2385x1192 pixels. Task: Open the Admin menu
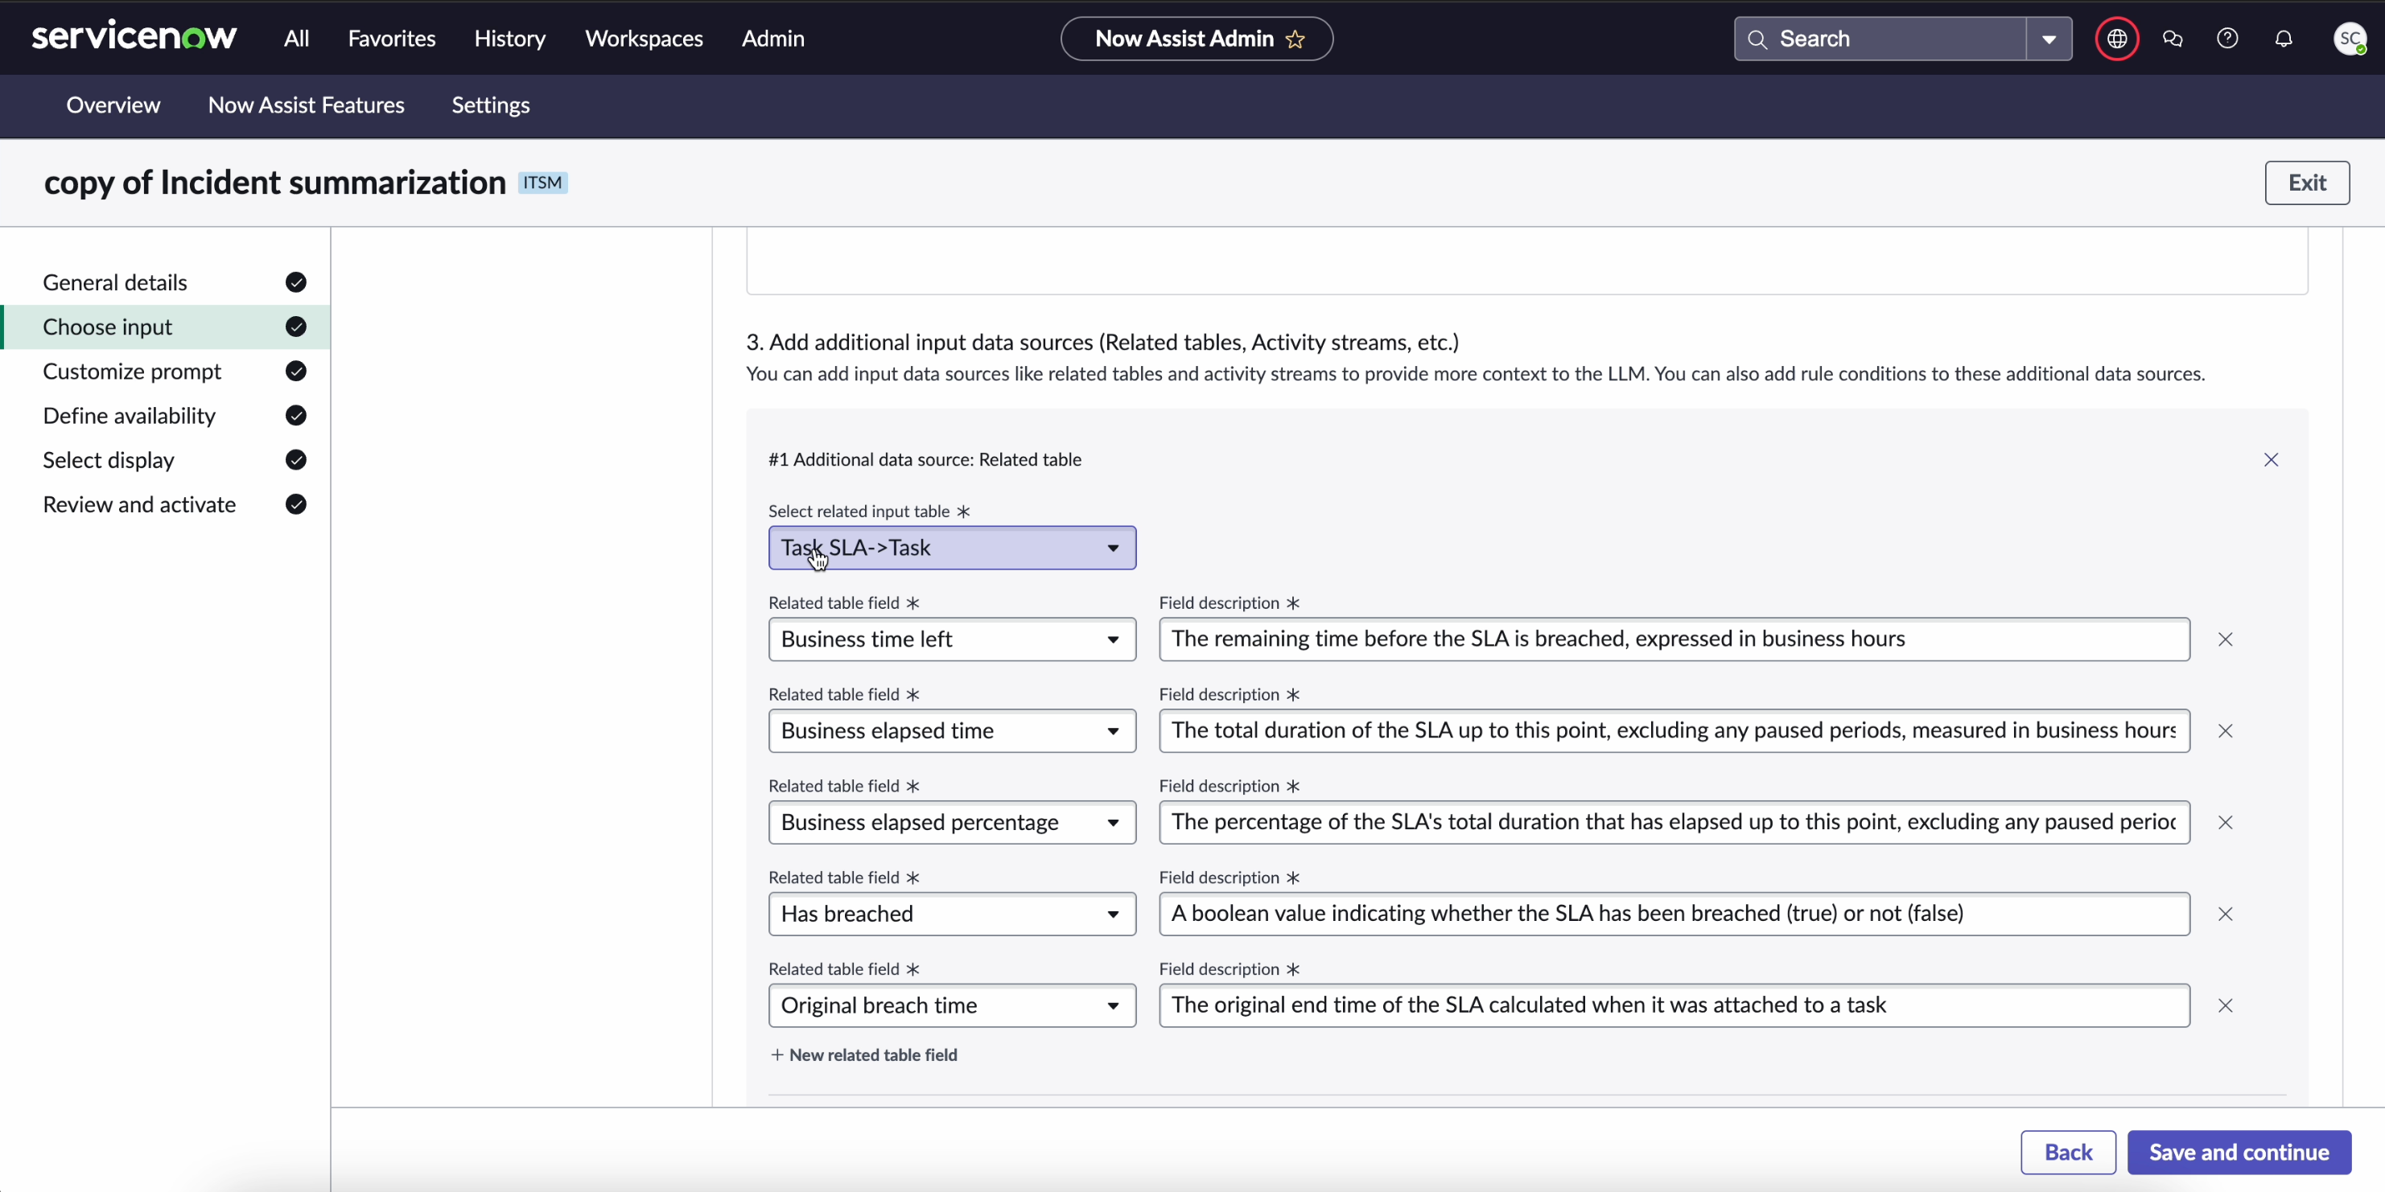tap(773, 38)
